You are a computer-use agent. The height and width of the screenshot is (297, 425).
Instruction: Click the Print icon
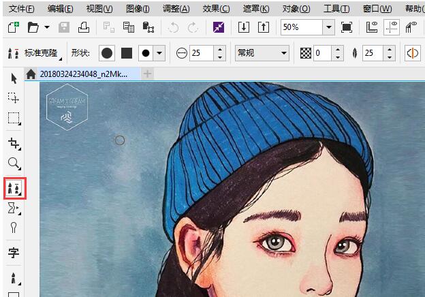point(84,27)
